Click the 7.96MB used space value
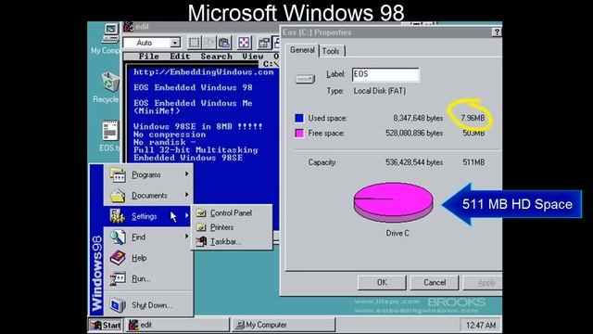The height and width of the screenshot is (334, 593). pyautogui.click(x=473, y=118)
